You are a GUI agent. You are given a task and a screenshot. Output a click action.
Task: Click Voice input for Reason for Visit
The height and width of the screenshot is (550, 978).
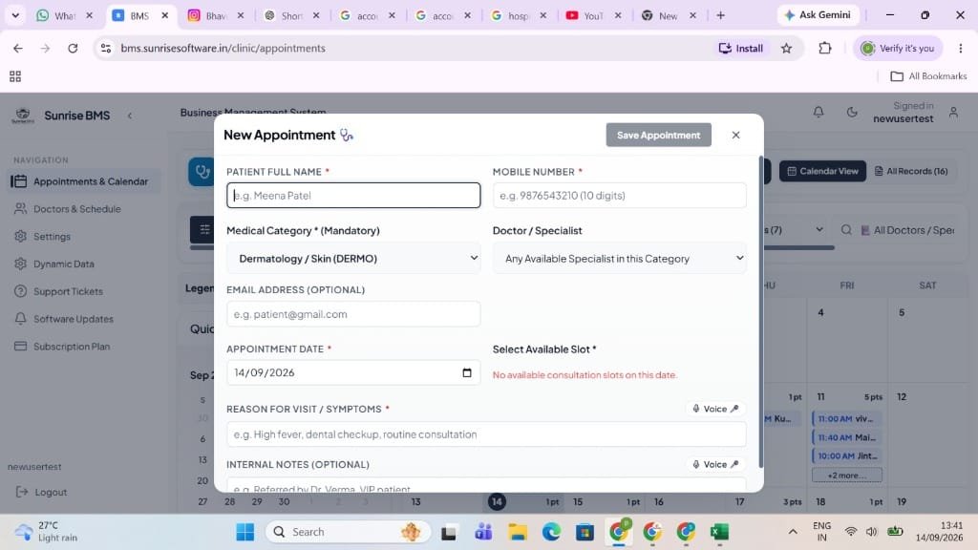[x=715, y=409]
